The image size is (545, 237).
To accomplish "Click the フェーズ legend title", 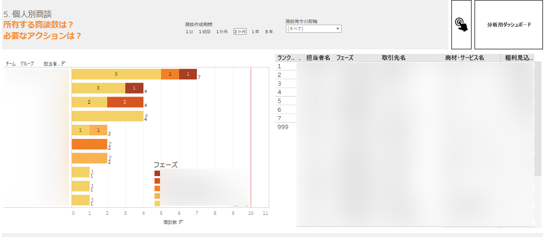I will [166, 165].
